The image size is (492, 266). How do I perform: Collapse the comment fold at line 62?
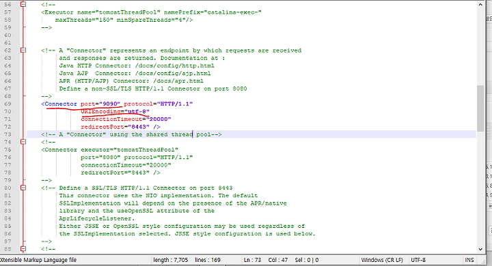coord(23,50)
